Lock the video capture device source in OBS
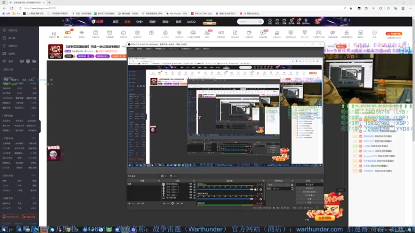 click(x=195, y=184)
